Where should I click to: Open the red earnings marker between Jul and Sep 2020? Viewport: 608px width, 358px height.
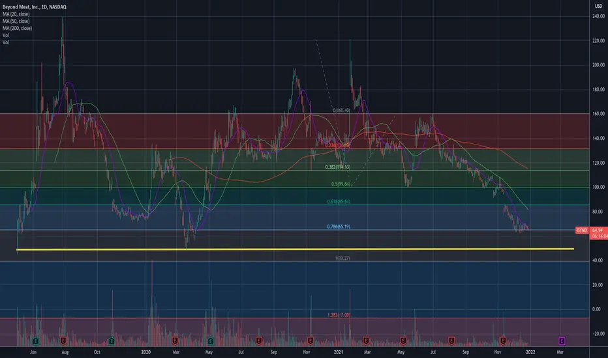coord(258,341)
